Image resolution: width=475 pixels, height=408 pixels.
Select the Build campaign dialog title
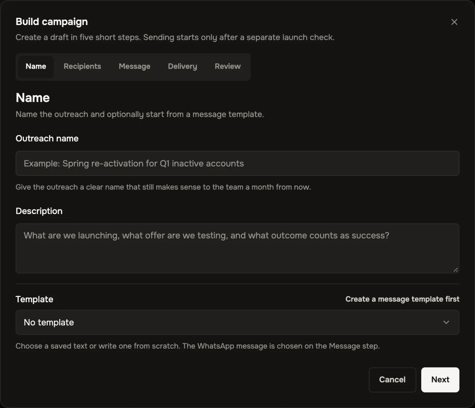click(52, 22)
